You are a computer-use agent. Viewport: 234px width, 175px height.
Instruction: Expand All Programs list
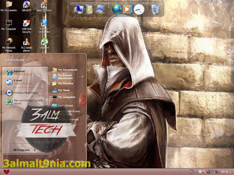pos(24,150)
